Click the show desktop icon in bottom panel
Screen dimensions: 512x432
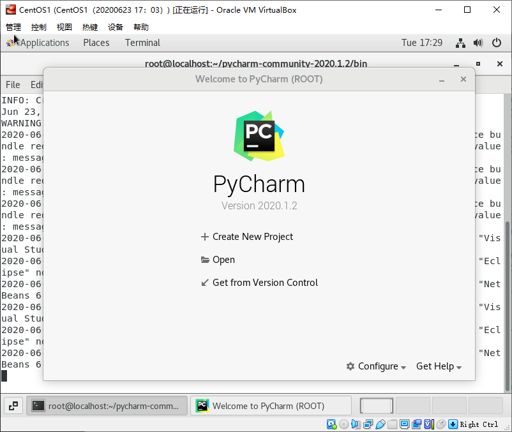[x=14, y=406]
